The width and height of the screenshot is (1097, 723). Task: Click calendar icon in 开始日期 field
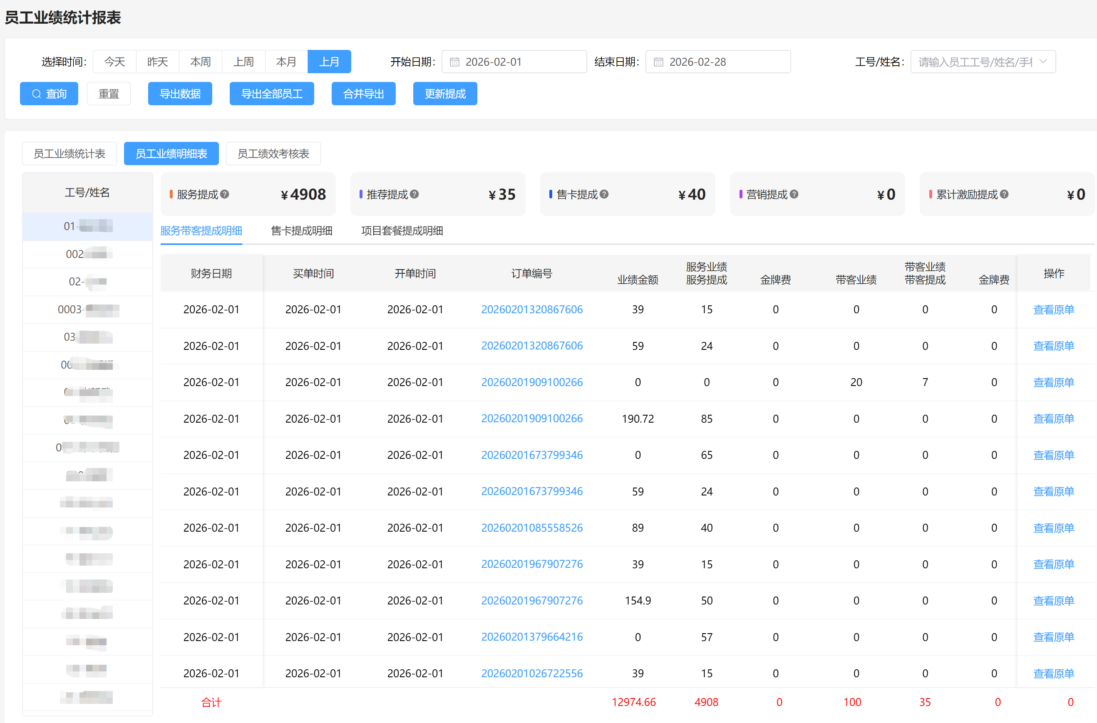tap(454, 62)
